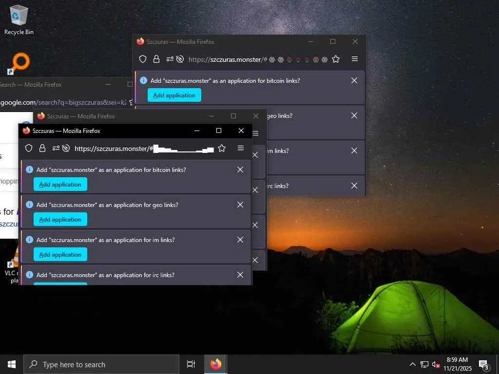The width and height of the screenshot is (499, 374).
Task: Open the Recycle Bin desktop icon
Action: [x=19, y=19]
